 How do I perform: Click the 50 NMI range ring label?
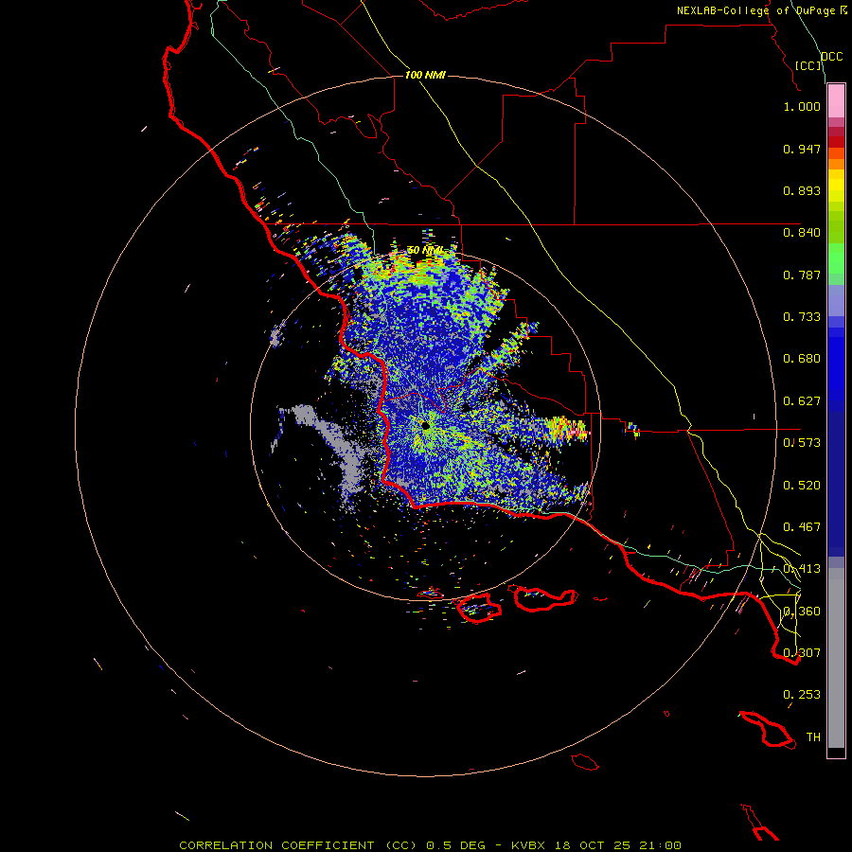pyautogui.click(x=425, y=250)
